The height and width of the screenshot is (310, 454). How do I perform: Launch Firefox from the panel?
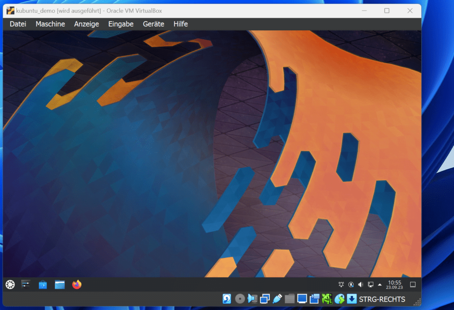click(77, 285)
